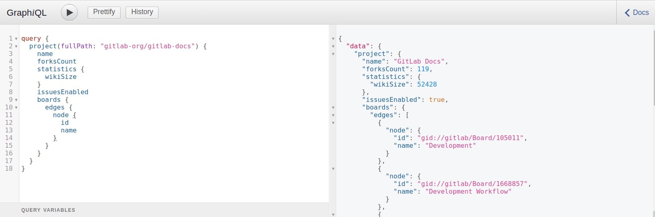Viewport: 655px width, 217px height.
Task: Fold the edge object containing Development Workflow board
Action: [333, 169]
